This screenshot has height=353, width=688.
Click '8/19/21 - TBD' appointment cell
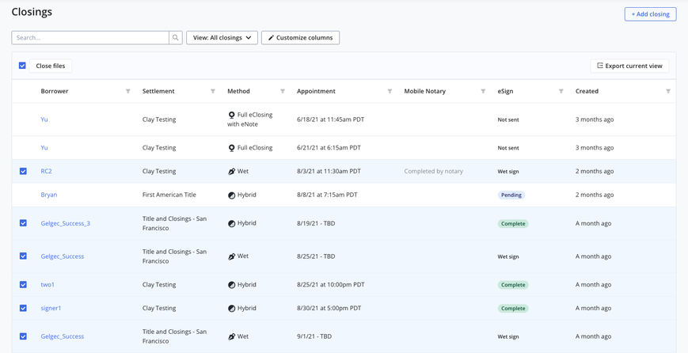[x=316, y=223]
